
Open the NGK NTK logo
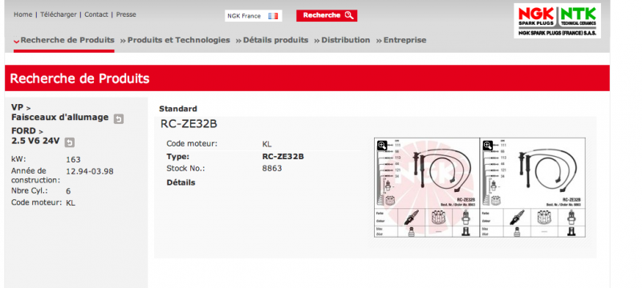[x=557, y=21]
